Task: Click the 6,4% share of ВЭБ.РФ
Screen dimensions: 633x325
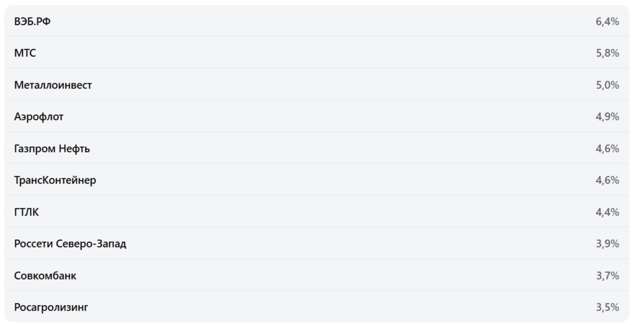Action: (x=607, y=21)
